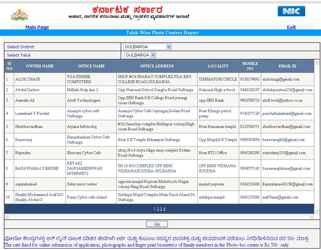Screen dimensions: 321x250
Task: Click the owner name Shubhavardhan
Action: pos(29,127)
